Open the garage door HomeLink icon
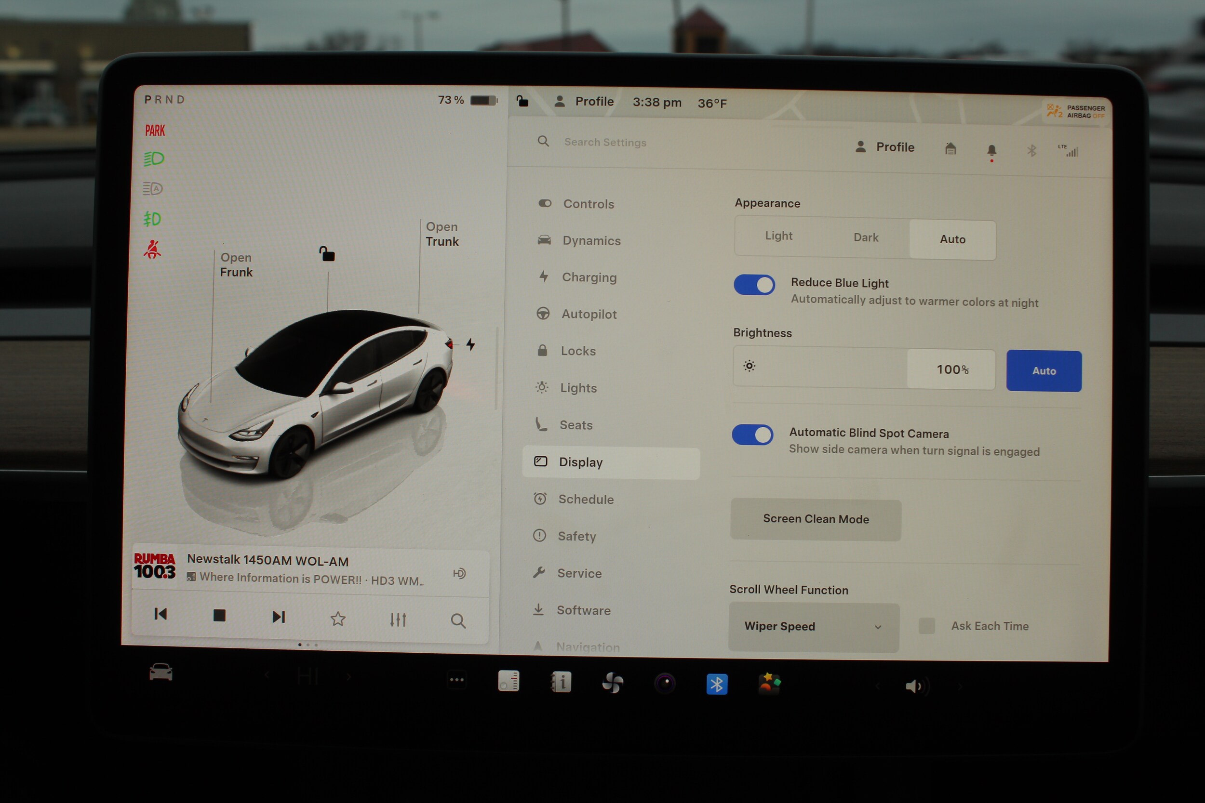The image size is (1205, 803). click(951, 149)
